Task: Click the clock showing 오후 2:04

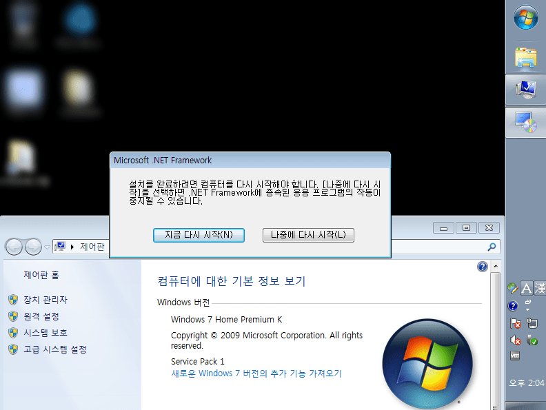Action: (x=526, y=383)
